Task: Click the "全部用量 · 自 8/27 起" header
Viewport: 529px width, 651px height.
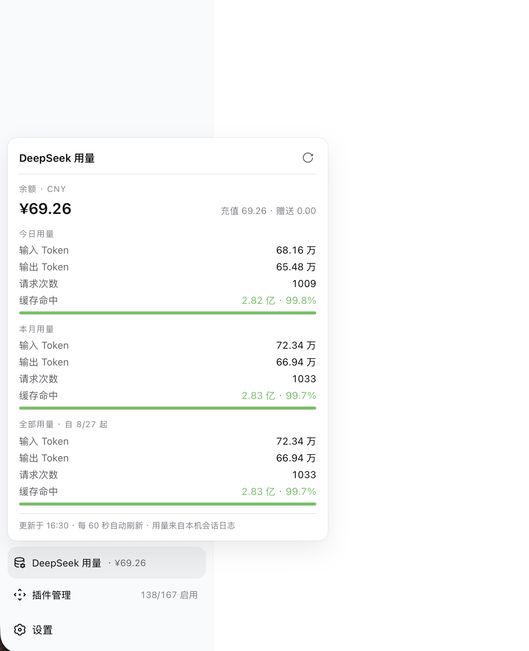Action: pos(64,424)
